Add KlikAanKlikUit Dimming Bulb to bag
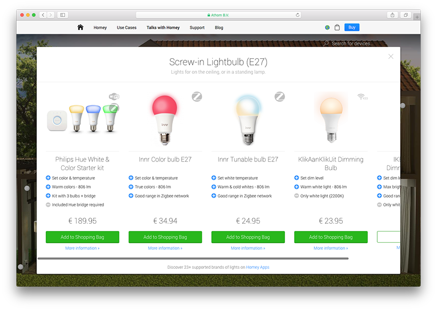 331,237
